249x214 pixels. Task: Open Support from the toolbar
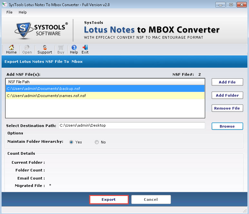pos(45,50)
